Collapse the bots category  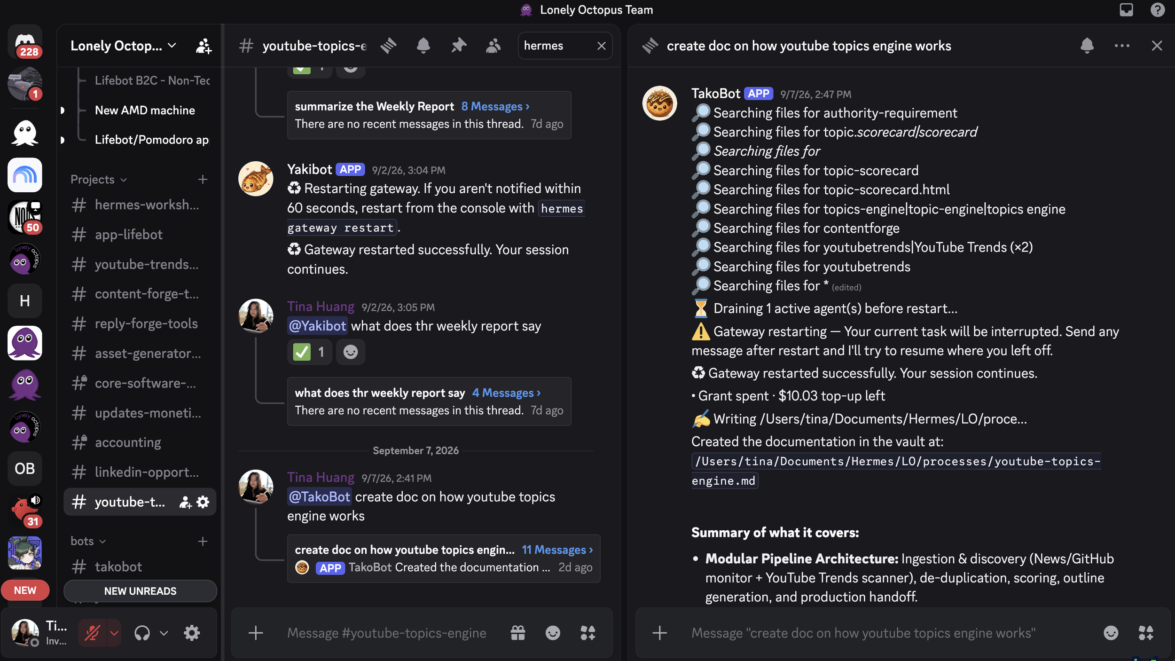coord(88,541)
